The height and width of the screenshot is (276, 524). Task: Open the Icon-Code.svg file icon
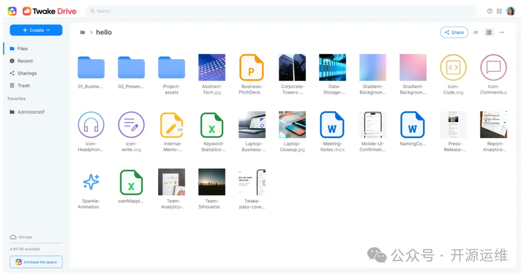pyautogui.click(x=453, y=67)
